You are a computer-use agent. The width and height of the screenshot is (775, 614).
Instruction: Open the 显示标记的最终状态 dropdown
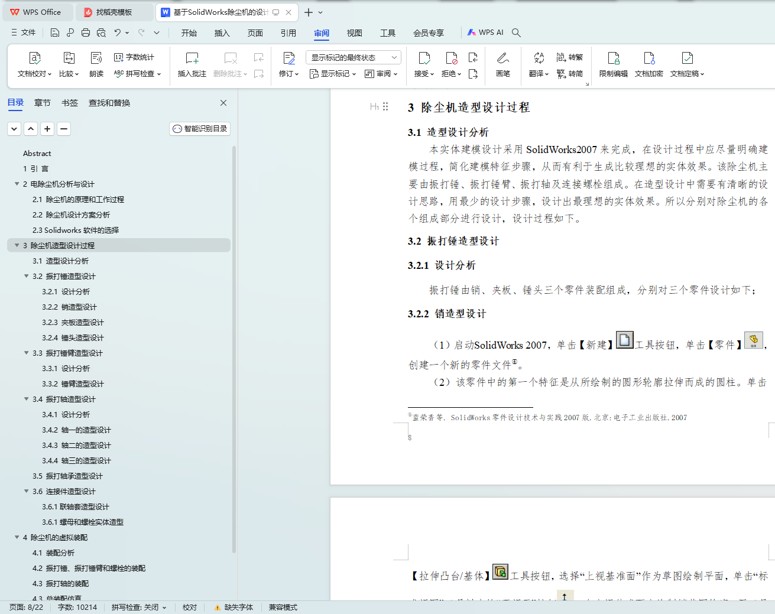[354, 57]
